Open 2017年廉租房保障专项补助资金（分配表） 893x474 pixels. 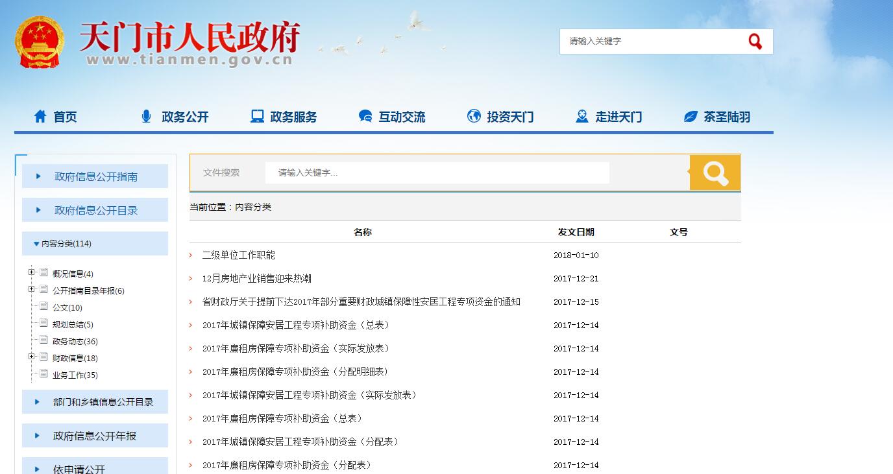(287, 465)
